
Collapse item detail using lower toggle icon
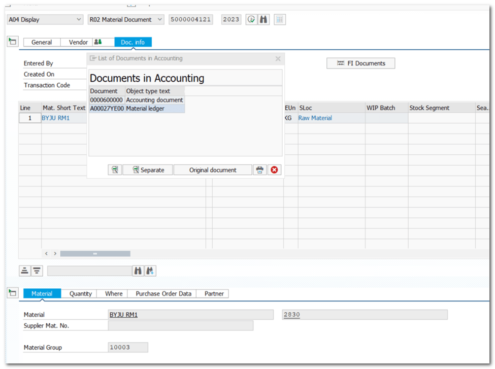tap(13, 293)
